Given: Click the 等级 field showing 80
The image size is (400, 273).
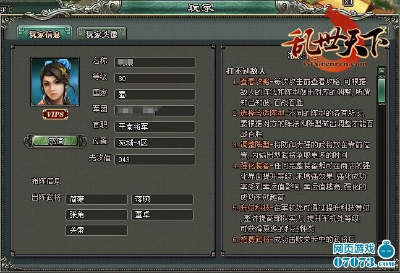Looking at the screenshot, I should [155, 79].
